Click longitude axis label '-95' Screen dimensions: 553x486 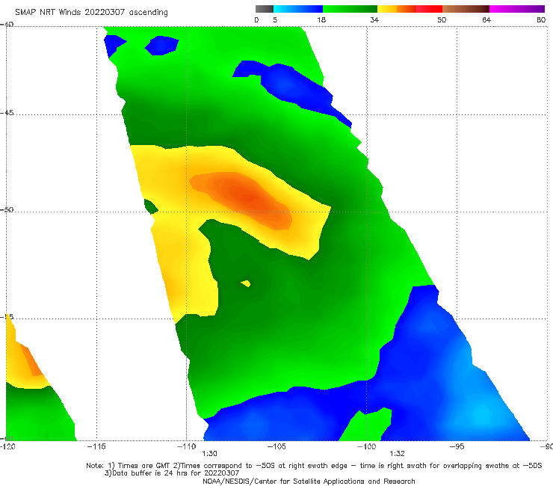click(x=457, y=446)
